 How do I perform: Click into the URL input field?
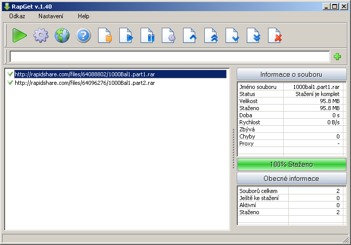click(x=169, y=57)
